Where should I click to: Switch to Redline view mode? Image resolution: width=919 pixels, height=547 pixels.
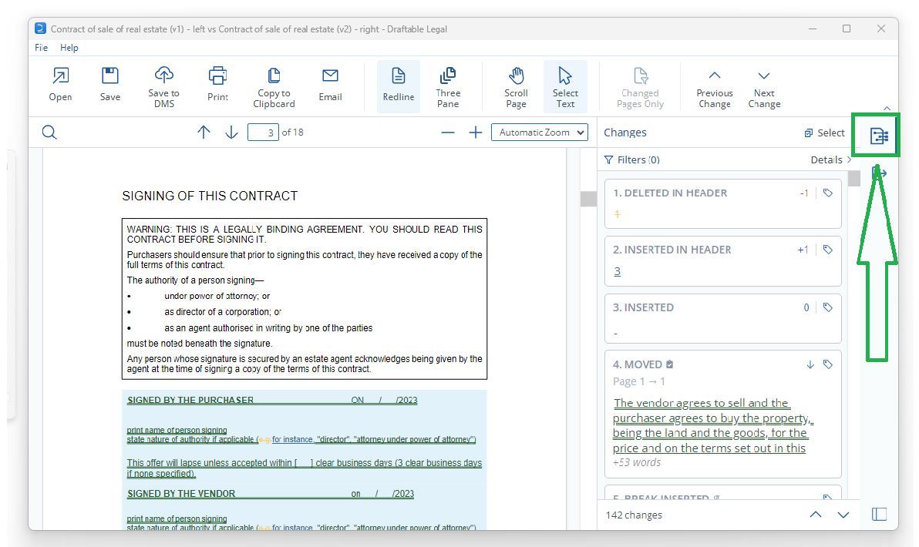pos(398,86)
